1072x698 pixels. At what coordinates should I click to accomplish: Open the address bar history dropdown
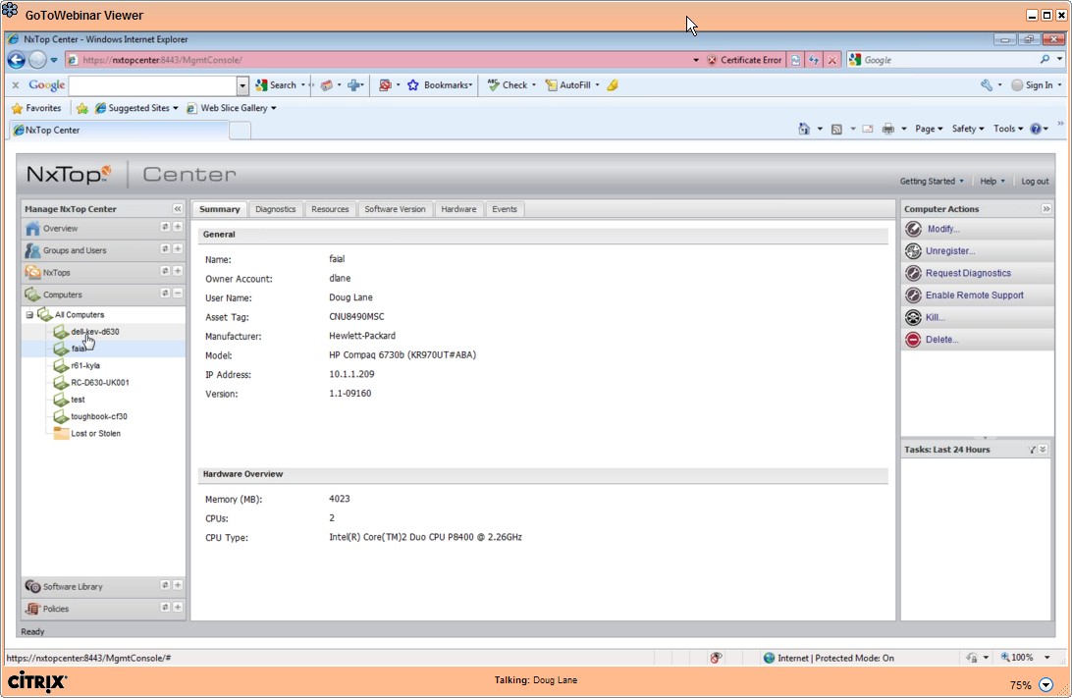[696, 60]
